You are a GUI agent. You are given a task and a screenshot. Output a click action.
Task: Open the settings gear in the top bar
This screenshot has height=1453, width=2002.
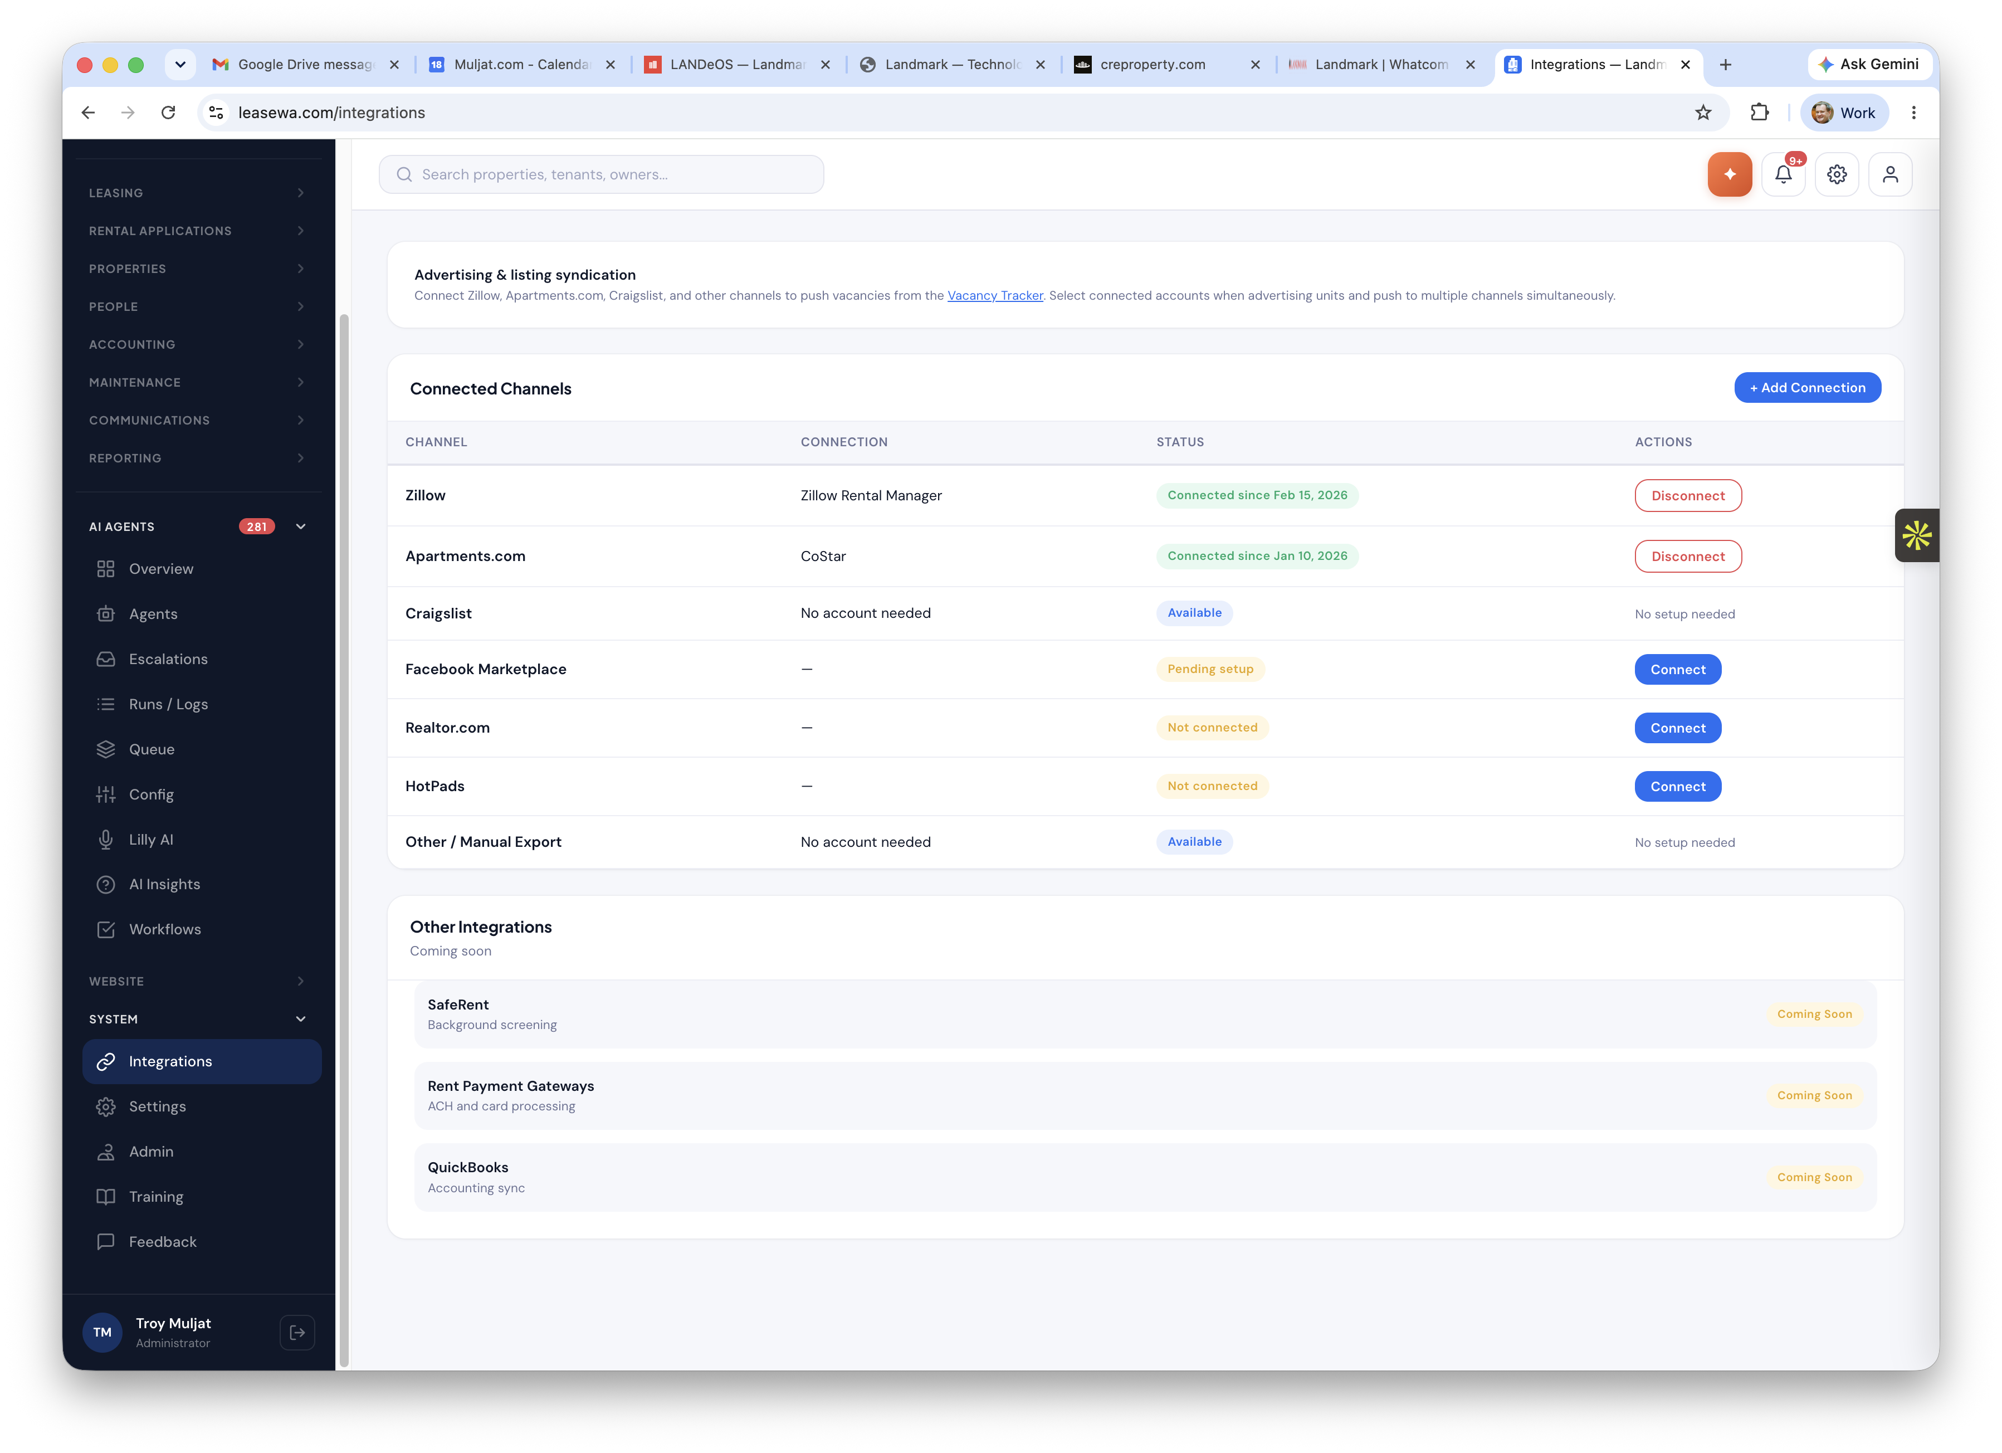point(1837,175)
